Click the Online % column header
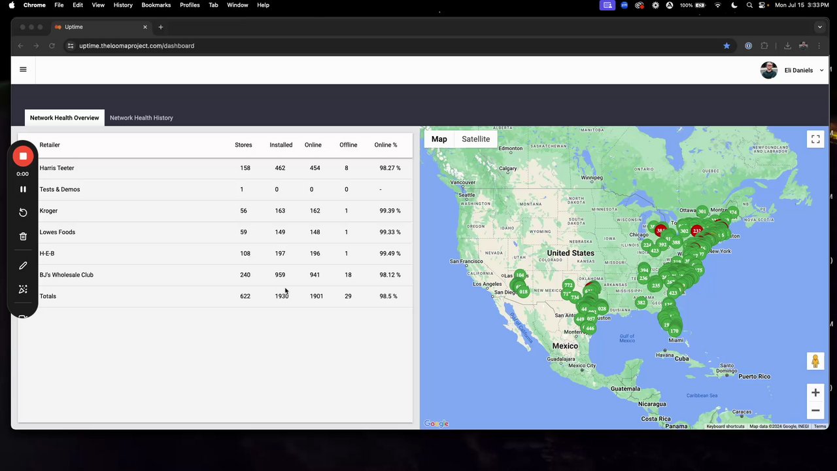This screenshot has width=837, height=471. pos(385,145)
